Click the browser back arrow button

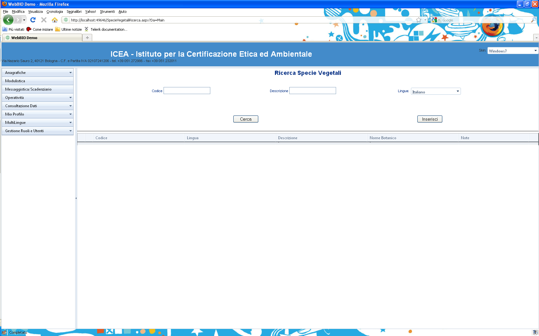(8, 20)
